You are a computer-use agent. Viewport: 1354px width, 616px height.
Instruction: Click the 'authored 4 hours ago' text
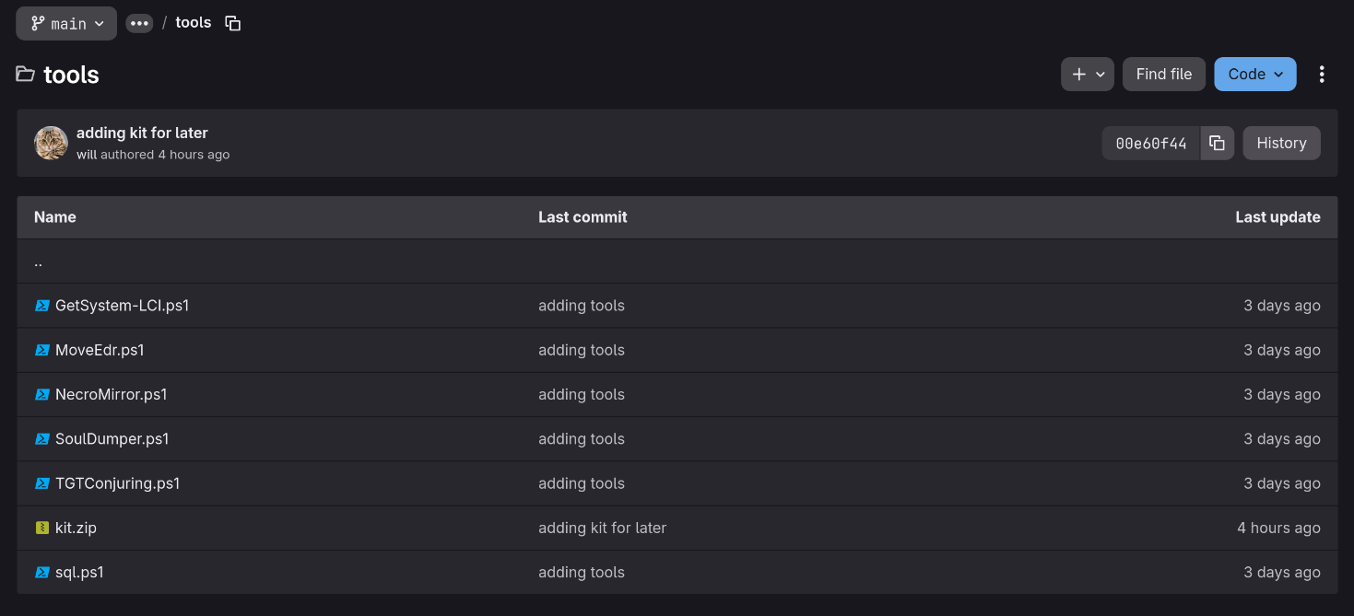pos(165,155)
